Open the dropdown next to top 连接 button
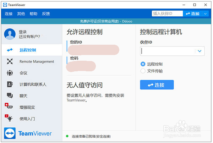 [x=206, y=14]
